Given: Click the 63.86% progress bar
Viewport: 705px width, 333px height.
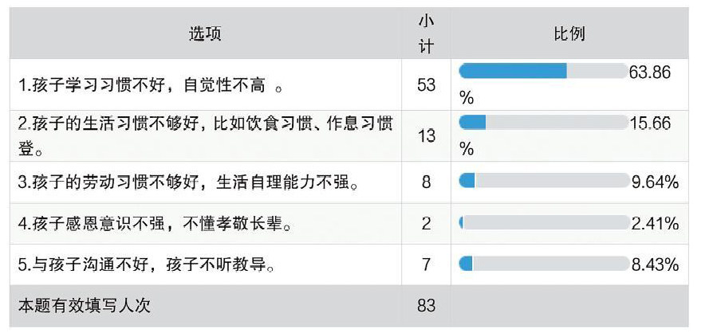Looking at the screenshot, I should click(543, 71).
